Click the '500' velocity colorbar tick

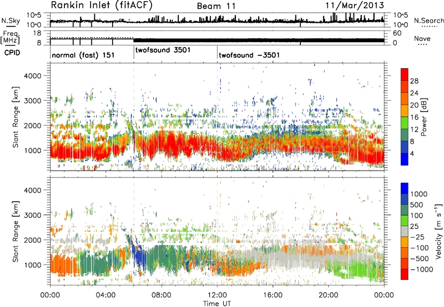417,205
